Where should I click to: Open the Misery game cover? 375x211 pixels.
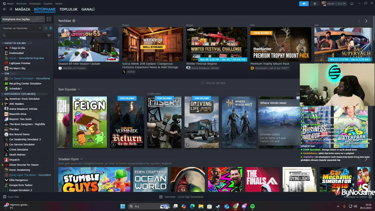[x=164, y=122]
